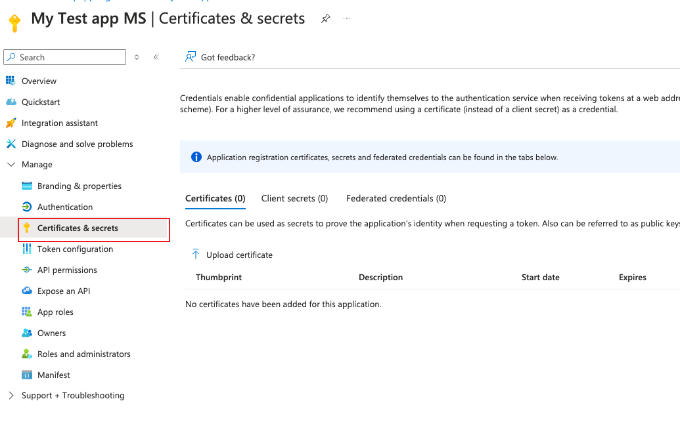Image resolution: width=680 pixels, height=441 pixels.
Task: Click the Token configuration bars icon
Action: [x=27, y=249]
